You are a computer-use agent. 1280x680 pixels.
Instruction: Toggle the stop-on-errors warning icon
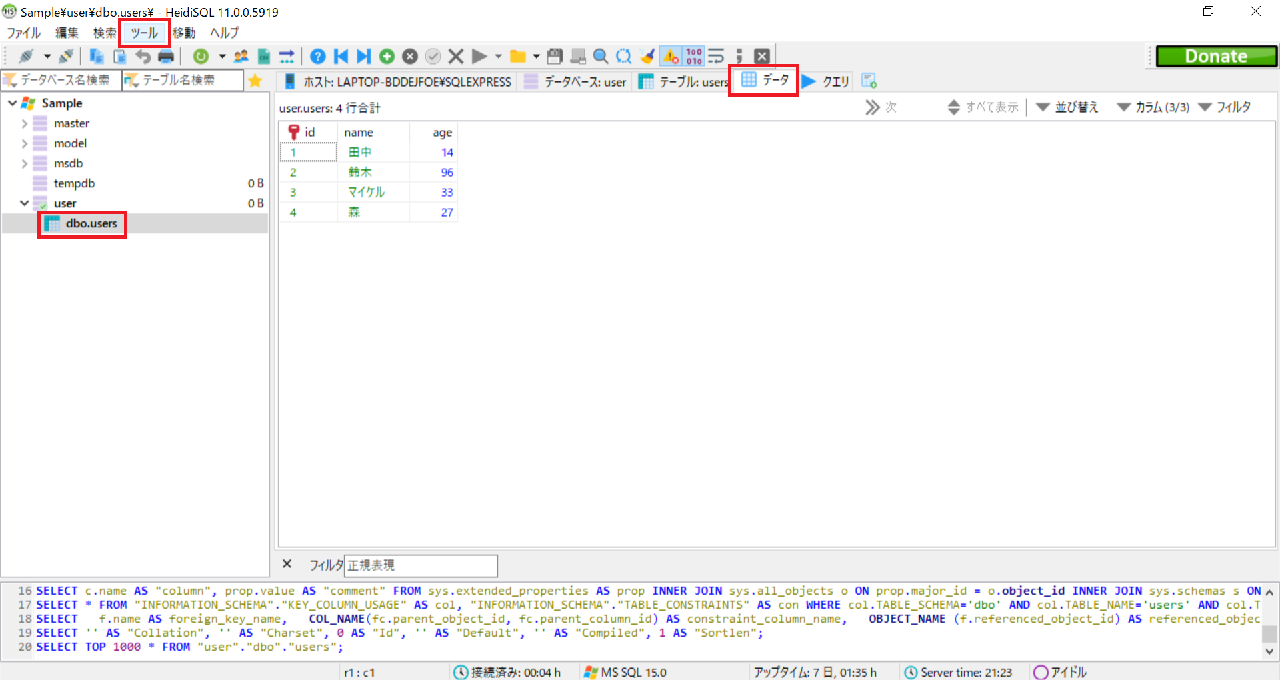pyautogui.click(x=671, y=57)
